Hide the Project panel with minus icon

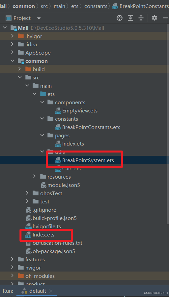[x=165, y=18]
